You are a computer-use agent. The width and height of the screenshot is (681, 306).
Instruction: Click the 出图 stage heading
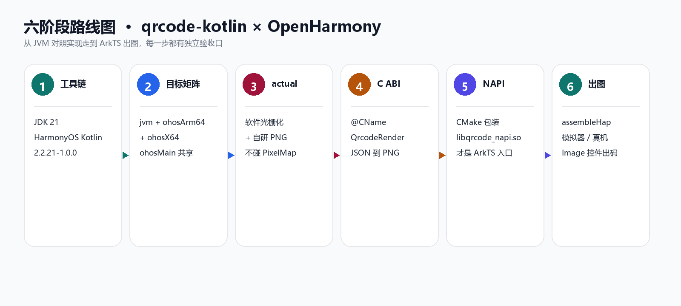[597, 84]
